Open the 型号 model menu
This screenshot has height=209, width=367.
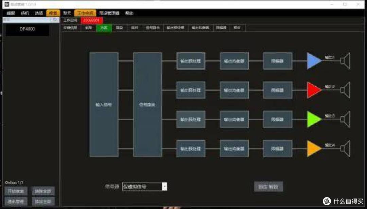pyautogui.click(x=67, y=13)
